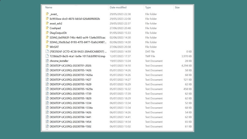Select the icon of DESKTOP-UCJJ3RQ-20230706-1334a
The height and width of the screenshot is (139, 247).
(47, 108)
